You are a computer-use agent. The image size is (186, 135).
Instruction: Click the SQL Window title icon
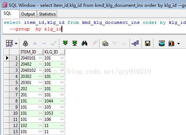pos(4,5)
